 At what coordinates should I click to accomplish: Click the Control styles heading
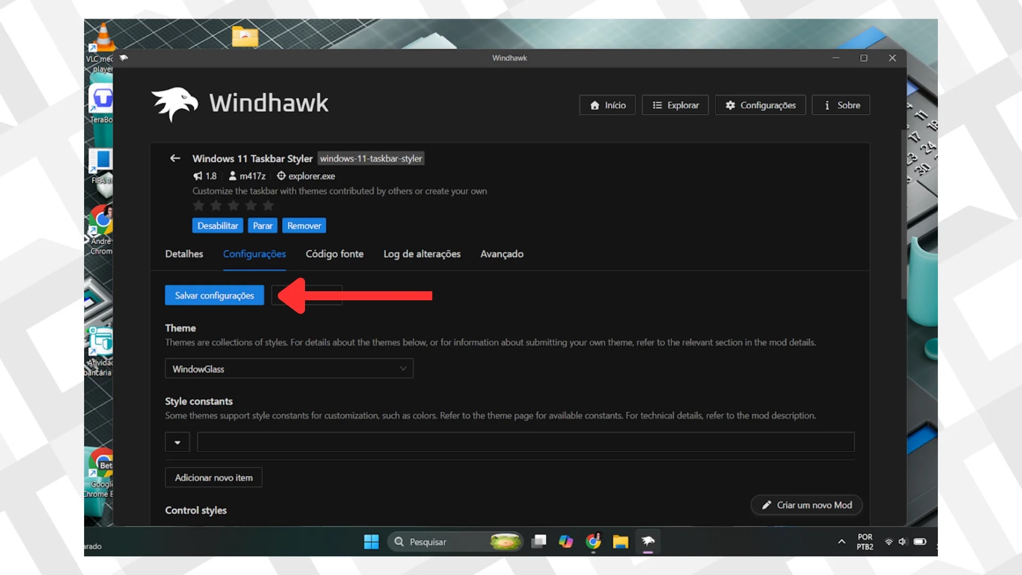point(196,510)
